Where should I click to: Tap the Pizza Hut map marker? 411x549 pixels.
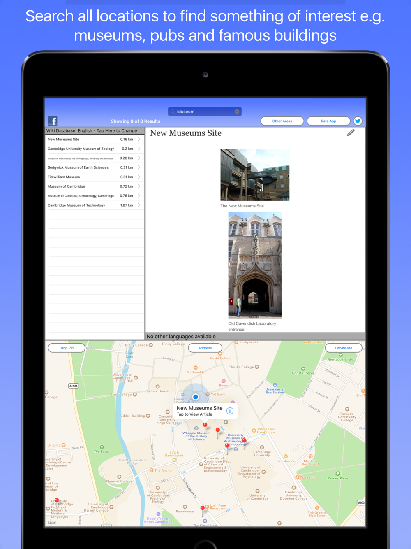298,477
